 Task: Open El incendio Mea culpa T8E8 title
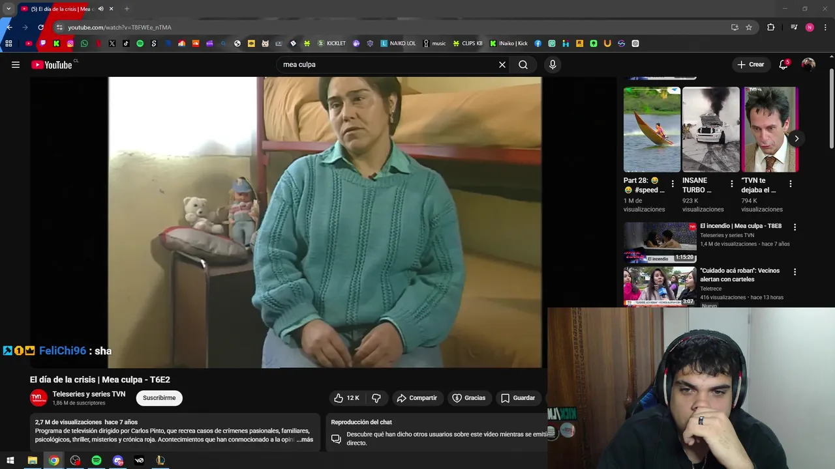pyautogui.click(x=740, y=226)
